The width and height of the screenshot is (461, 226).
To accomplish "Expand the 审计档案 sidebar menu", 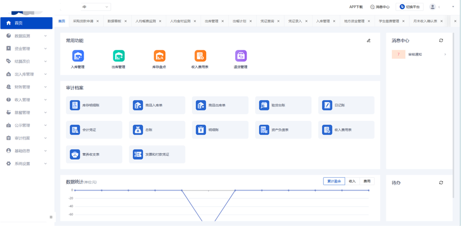I will 27,138.
